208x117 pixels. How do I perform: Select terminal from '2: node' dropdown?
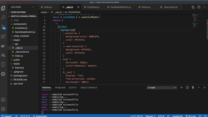coord(162,88)
